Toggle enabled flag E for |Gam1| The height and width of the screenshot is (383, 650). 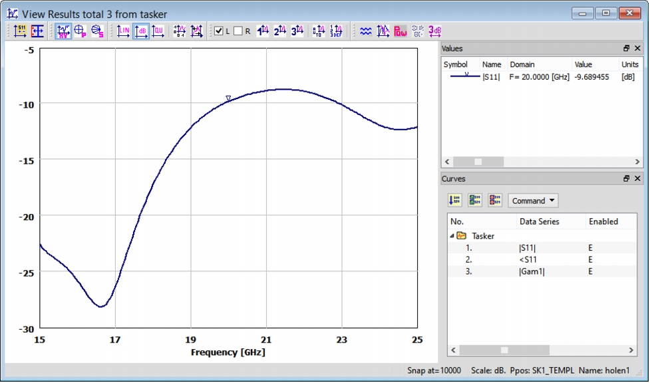click(590, 272)
